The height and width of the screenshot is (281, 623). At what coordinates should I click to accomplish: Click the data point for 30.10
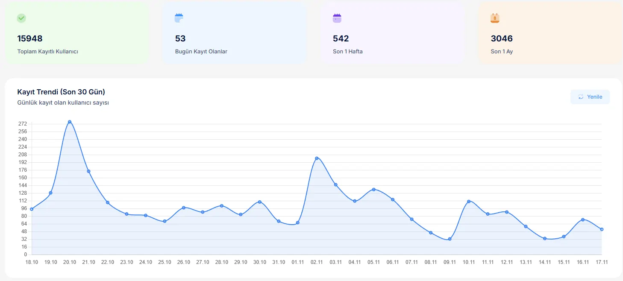260,202
